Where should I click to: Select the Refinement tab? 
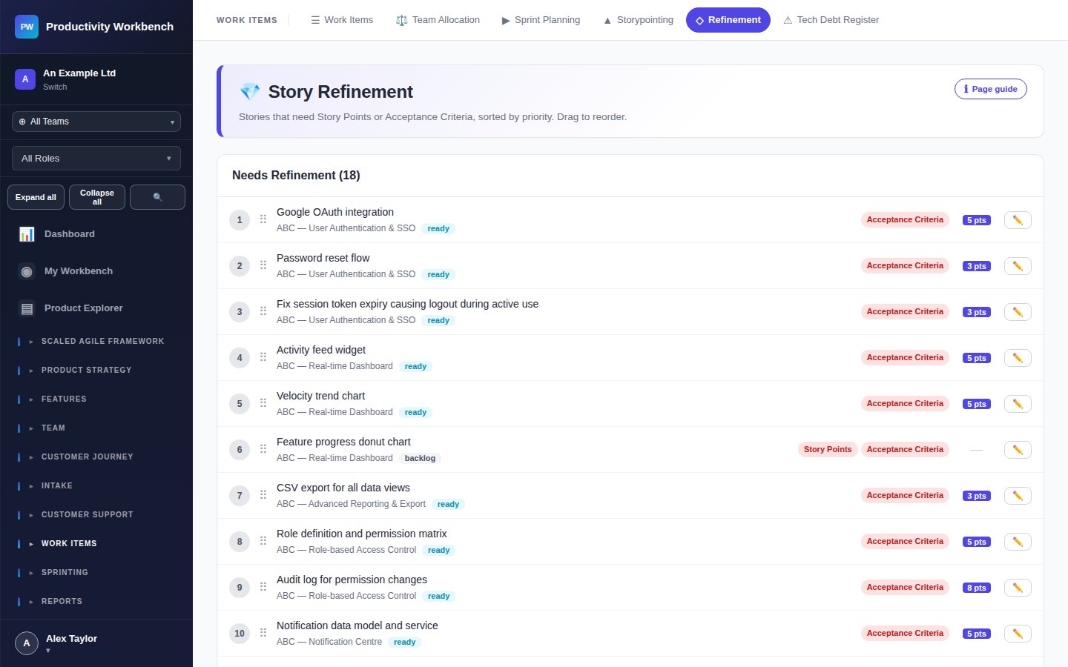[728, 20]
